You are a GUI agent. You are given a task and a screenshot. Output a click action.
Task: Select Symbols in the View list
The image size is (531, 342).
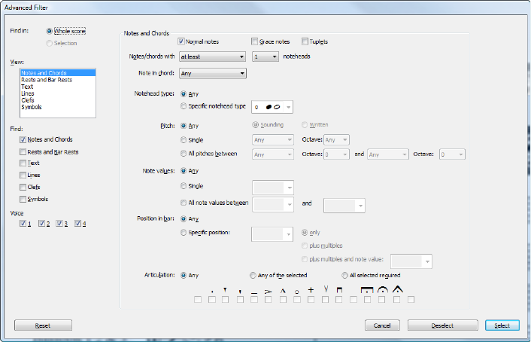[58, 107]
